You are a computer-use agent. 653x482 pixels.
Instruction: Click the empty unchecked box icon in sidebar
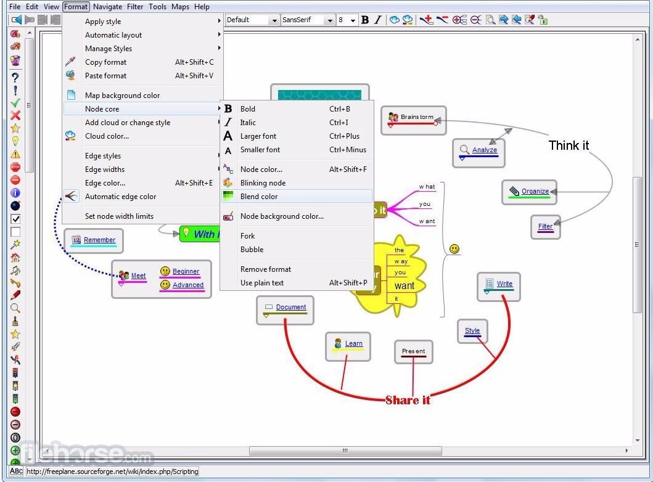click(15, 232)
